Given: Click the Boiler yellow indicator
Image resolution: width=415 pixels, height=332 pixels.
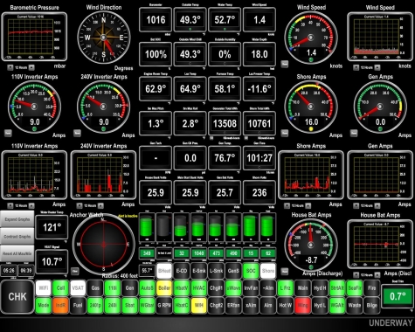Looking at the screenshot, I should (x=164, y=288).
